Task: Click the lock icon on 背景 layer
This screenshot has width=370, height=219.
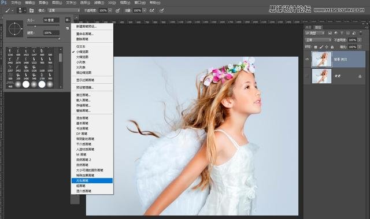Action: [360, 76]
